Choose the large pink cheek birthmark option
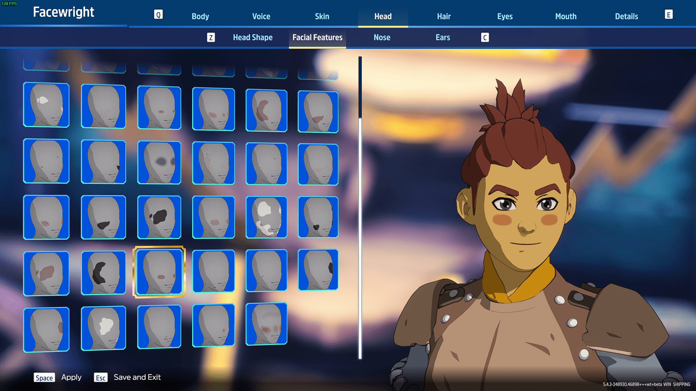The width and height of the screenshot is (696, 391). tap(46, 273)
